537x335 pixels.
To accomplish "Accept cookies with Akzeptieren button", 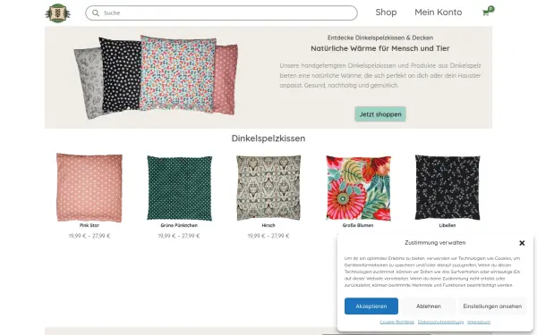I will click(371, 306).
